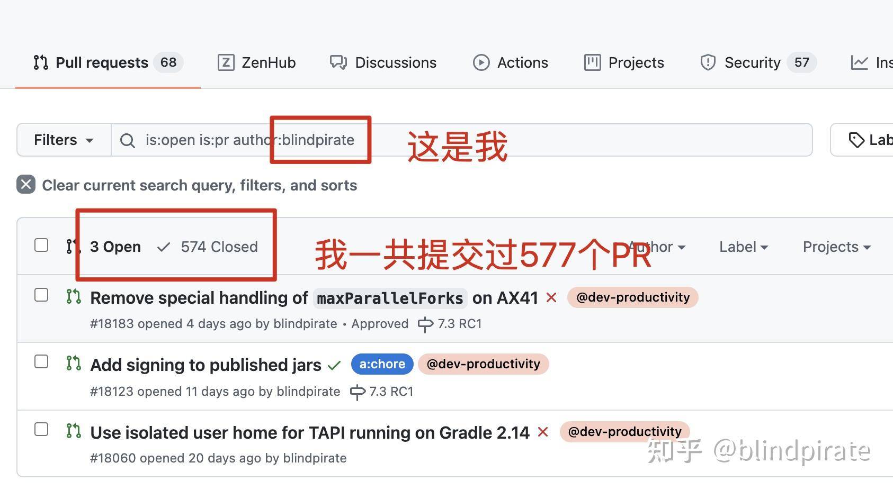Expand the Filters dropdown
The height and width of the screenshot is (490, 893).
click(x=64, y=140)
